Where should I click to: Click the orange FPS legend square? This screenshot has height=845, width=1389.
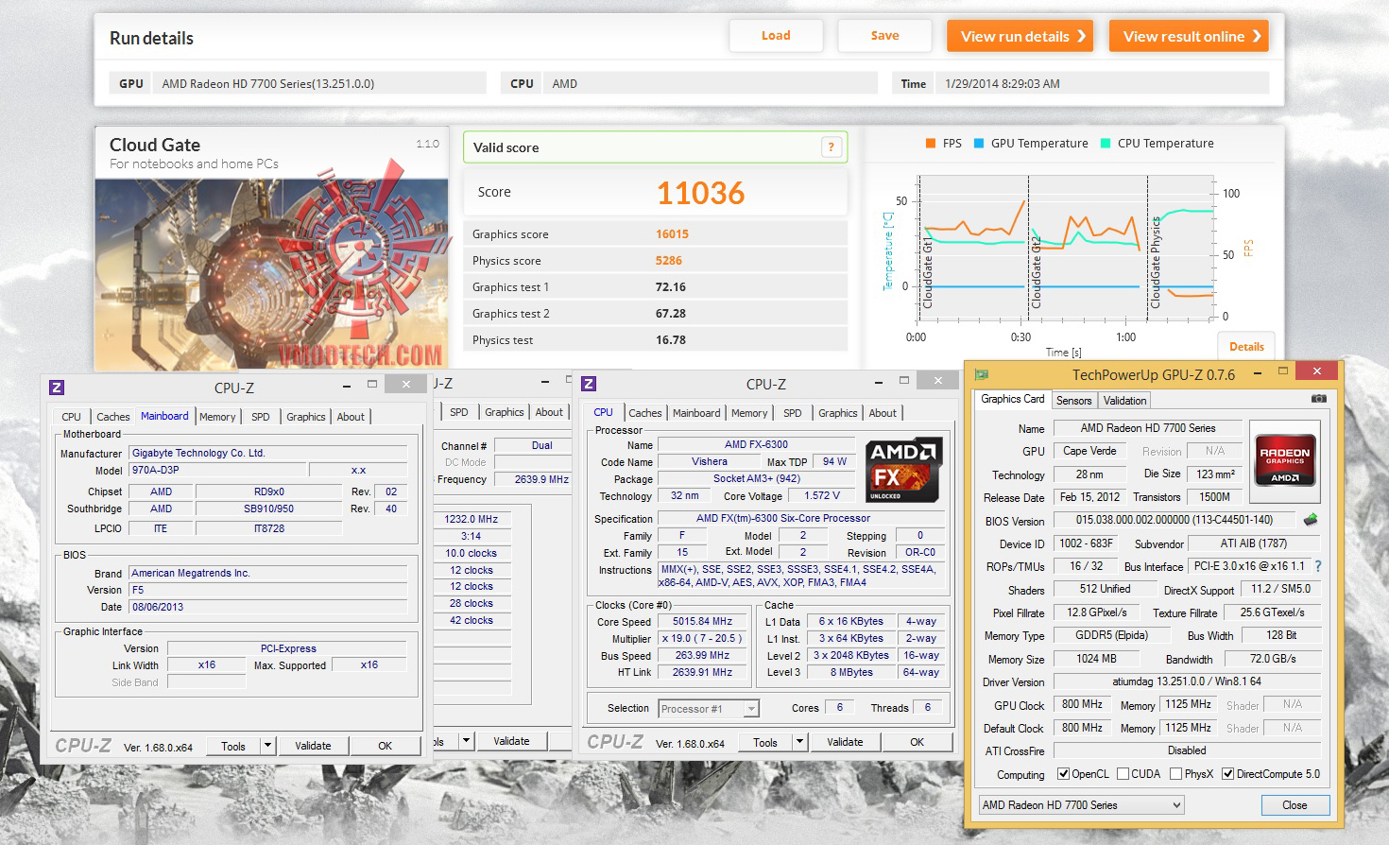click(931, 144)
